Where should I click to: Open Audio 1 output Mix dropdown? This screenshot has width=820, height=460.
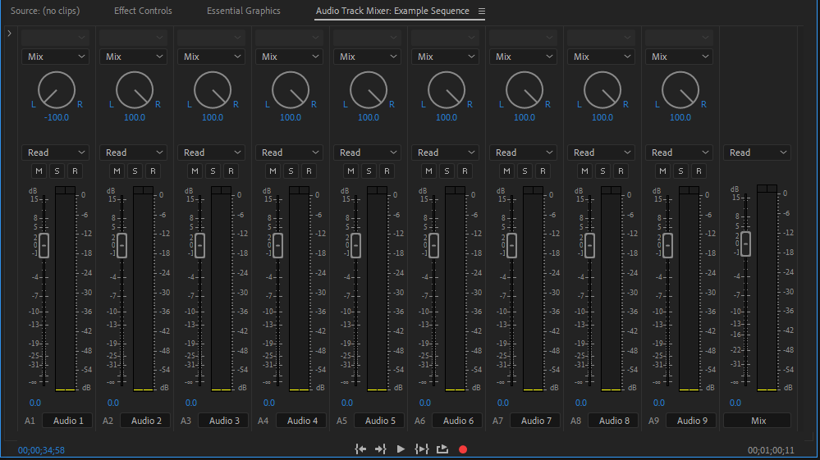coord(56,57)
